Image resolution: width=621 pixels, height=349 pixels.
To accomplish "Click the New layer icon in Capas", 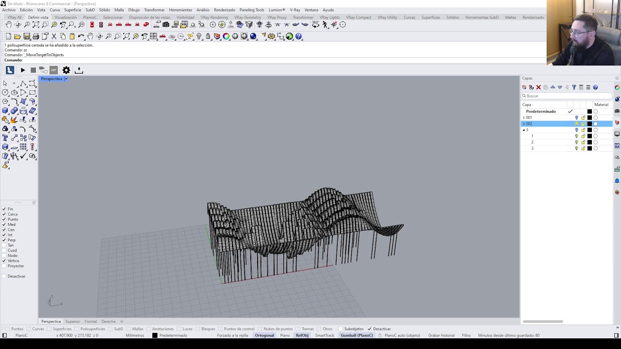I will coord(524,87).
